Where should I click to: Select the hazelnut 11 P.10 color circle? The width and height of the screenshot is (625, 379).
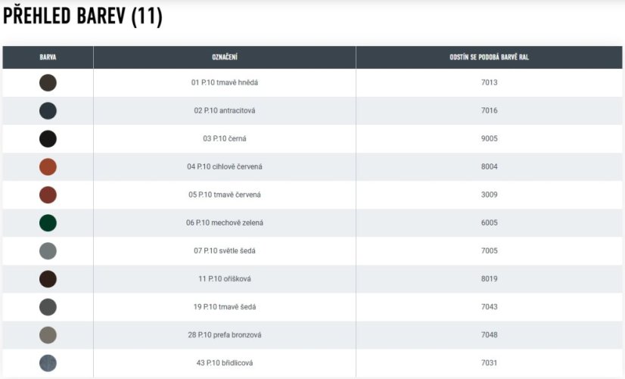tap(48, 278)
